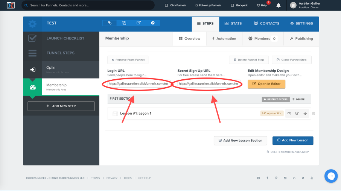Click the ClickFunnels logo icon
341x191 pixels.
click(11, 5)
